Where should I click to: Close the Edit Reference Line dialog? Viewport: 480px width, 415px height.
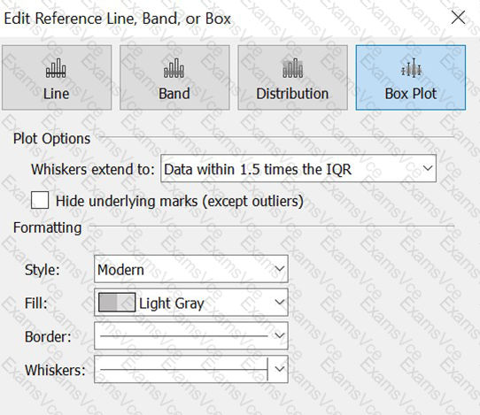458,18
